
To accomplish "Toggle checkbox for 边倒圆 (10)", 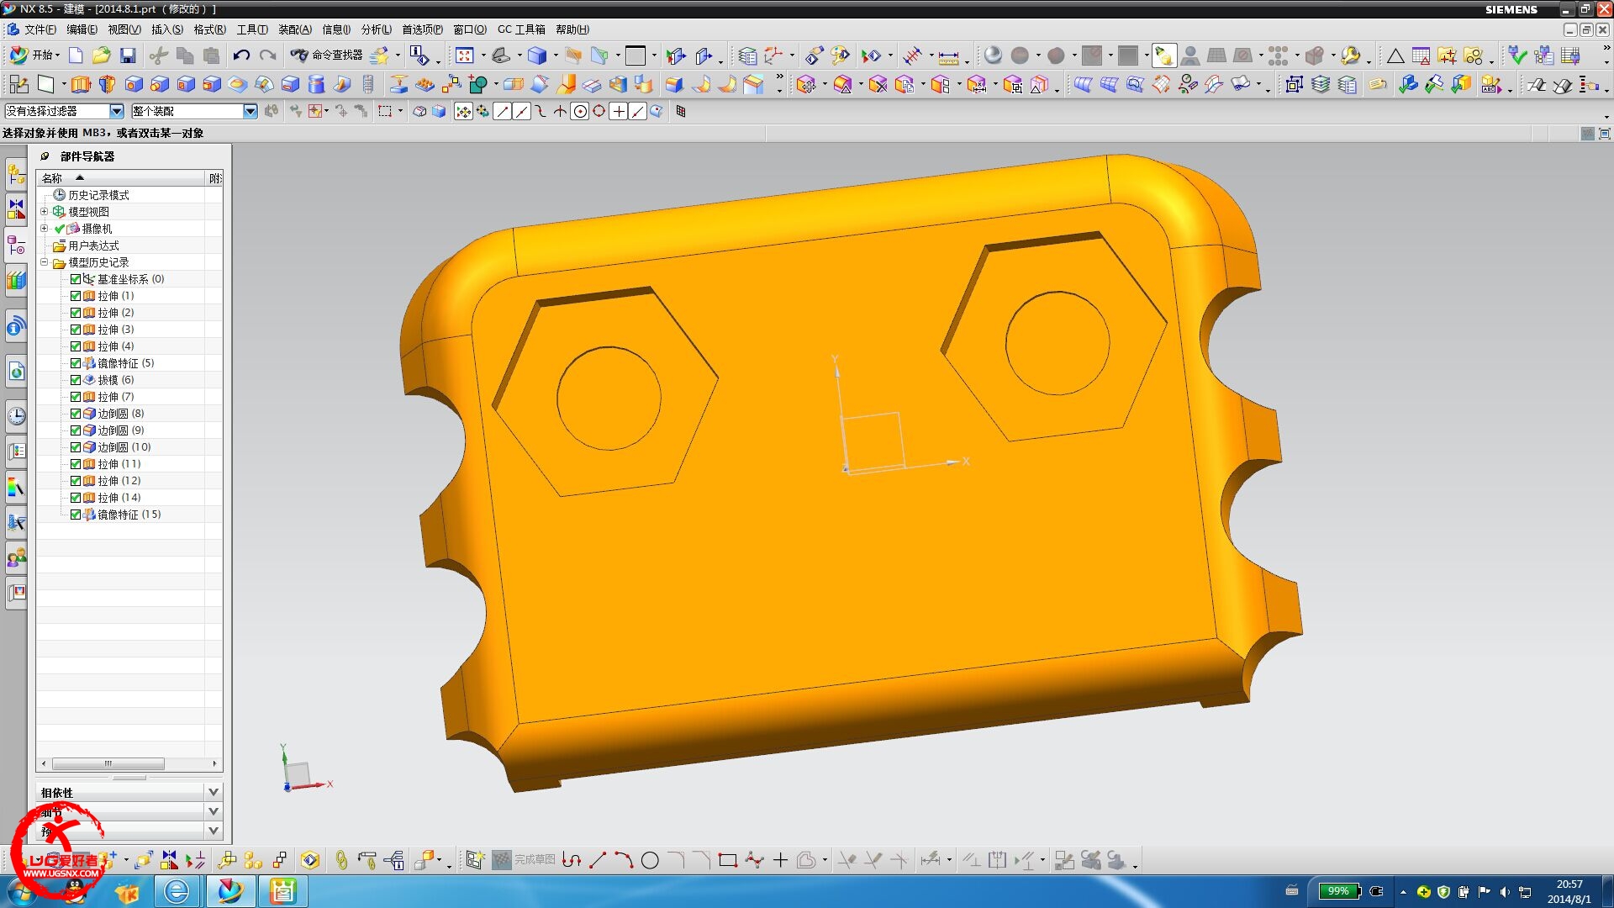I will pyautogui.click(x=76, y=447).
